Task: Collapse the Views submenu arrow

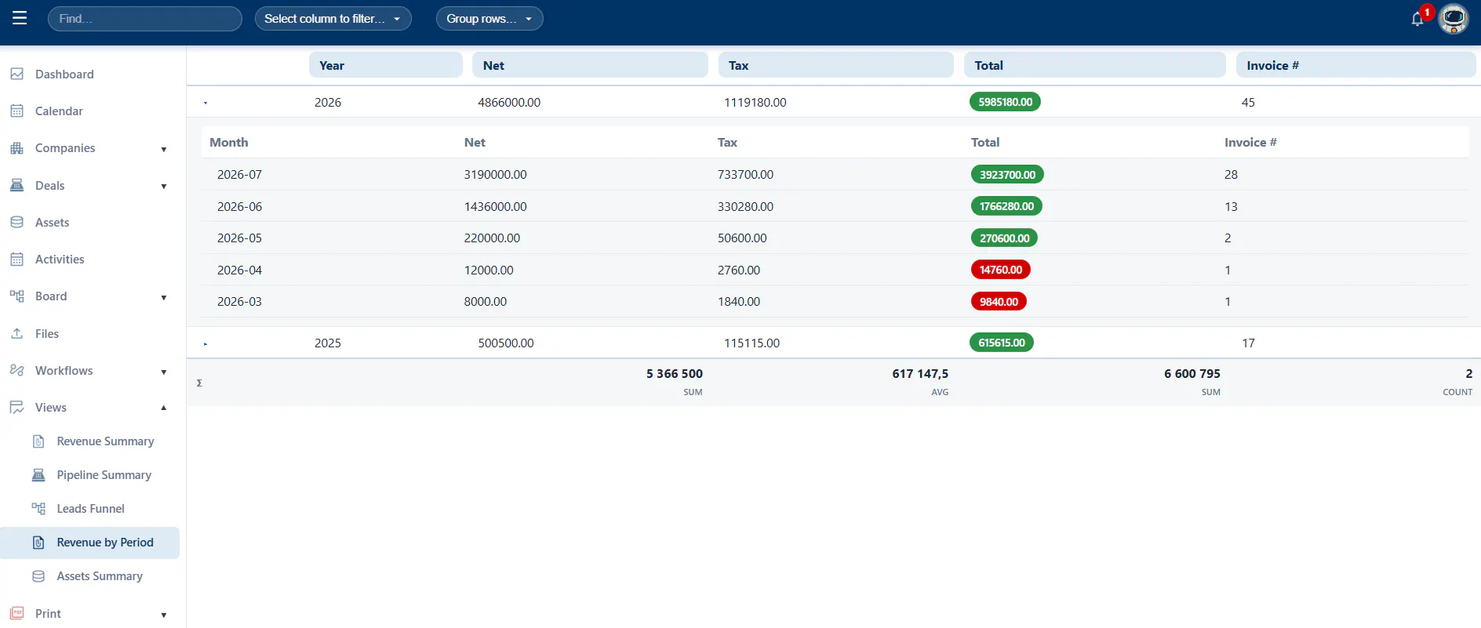Action: pos(164,408)
